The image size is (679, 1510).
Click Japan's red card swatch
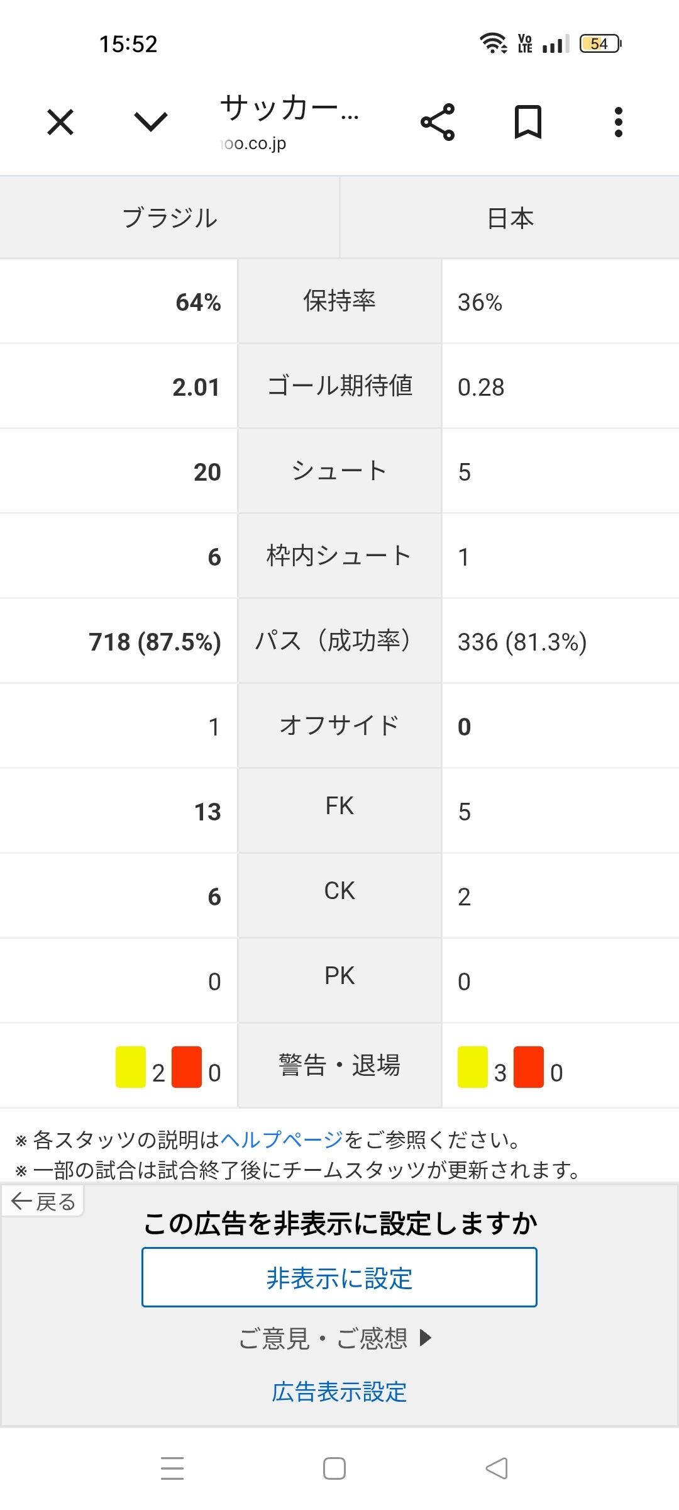point(529,1067)
